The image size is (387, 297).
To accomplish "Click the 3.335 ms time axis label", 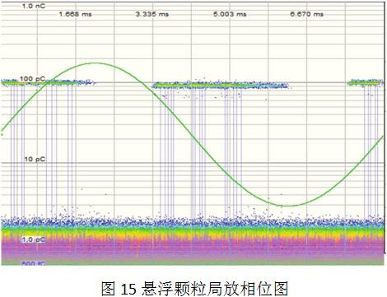I will pyautogui.click(x=152, y=14).
